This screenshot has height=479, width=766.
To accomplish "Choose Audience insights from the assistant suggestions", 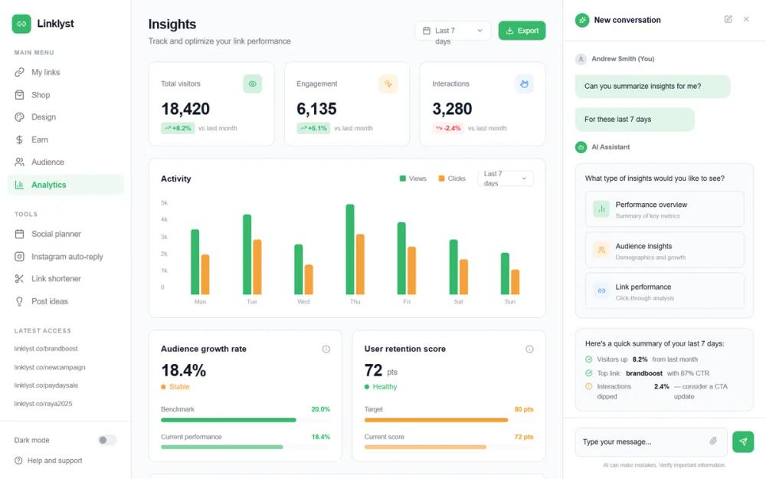I will tap(663, 249).
